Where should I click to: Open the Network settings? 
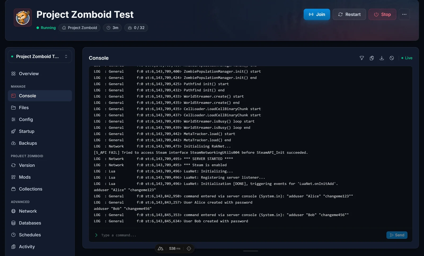40,211
